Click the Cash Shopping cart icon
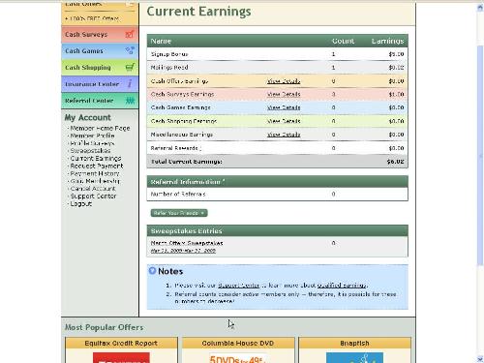 coord(130,67)
